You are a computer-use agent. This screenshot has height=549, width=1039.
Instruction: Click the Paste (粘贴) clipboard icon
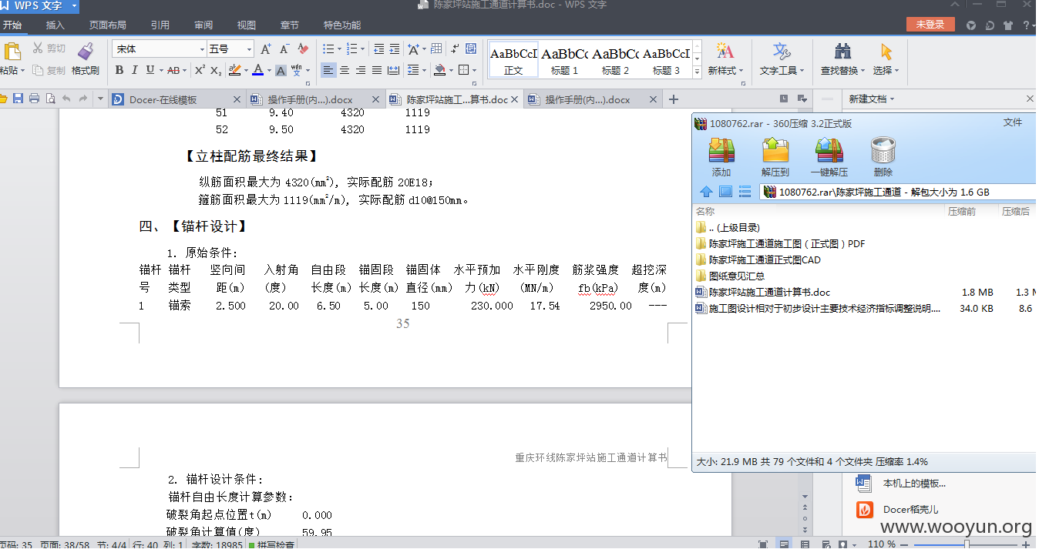point(12,52)
